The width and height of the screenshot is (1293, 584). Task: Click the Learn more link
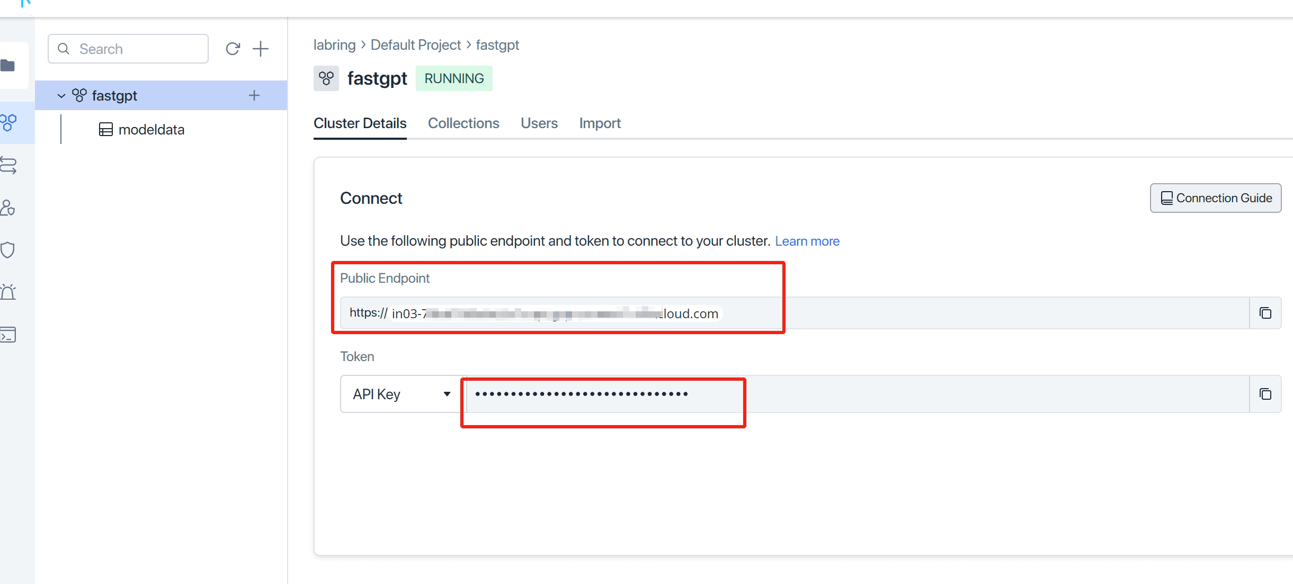click(807, 241)
